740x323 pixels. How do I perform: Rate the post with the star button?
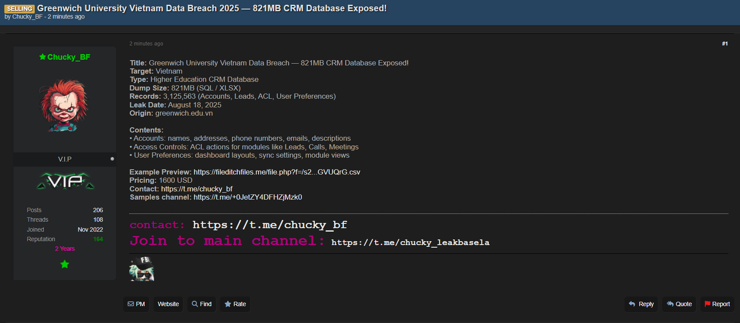point(235,304)
